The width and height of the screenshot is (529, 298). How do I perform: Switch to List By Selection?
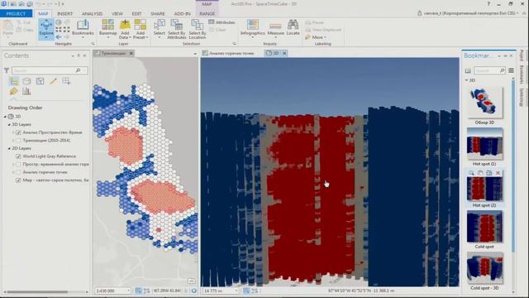point(40,81)
